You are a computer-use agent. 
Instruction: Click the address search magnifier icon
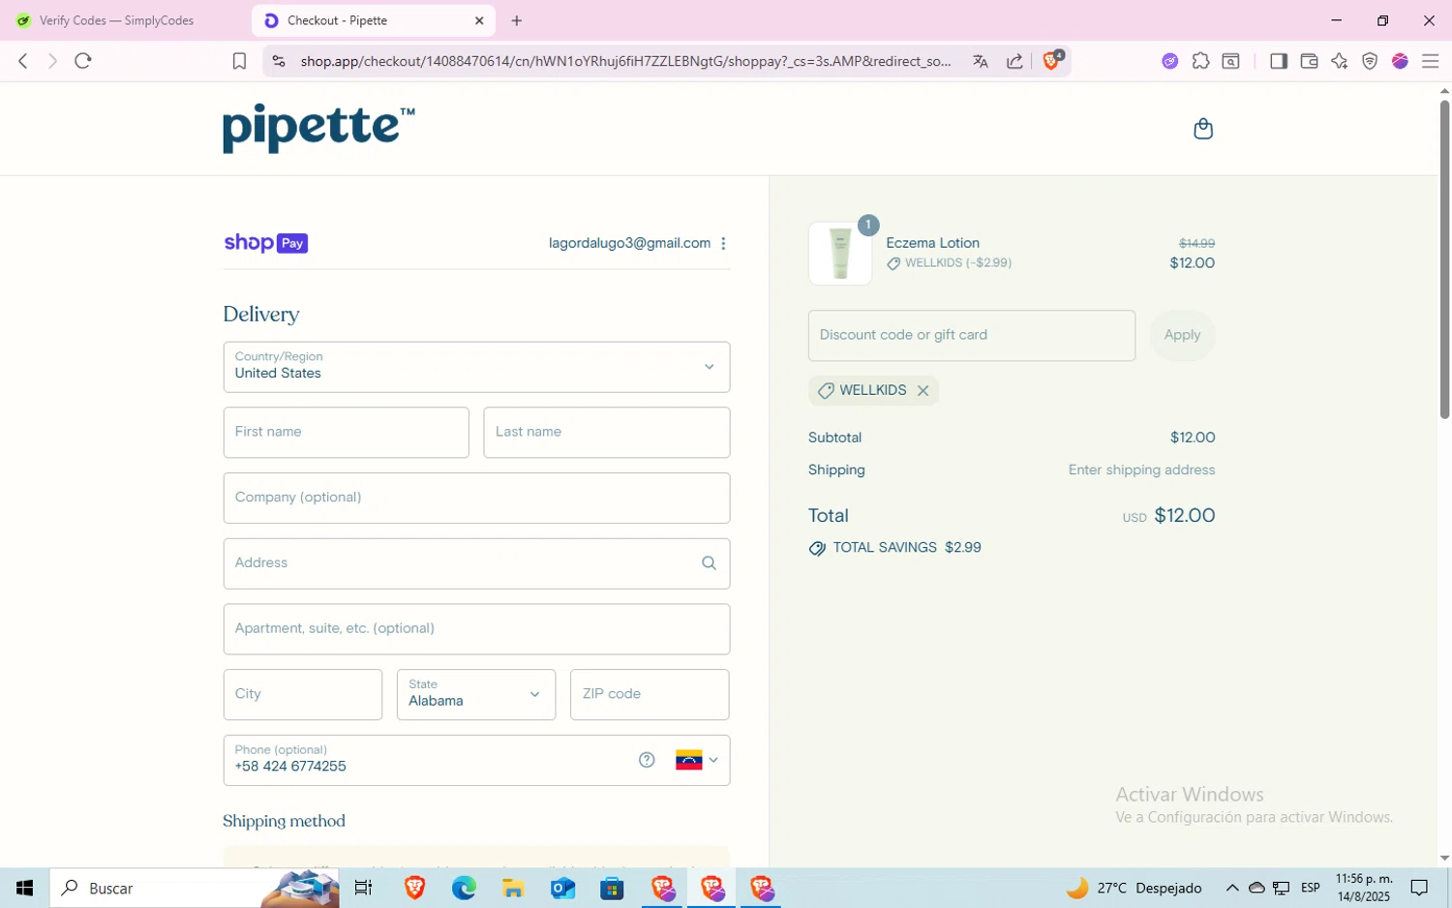(x=709, y=563)
